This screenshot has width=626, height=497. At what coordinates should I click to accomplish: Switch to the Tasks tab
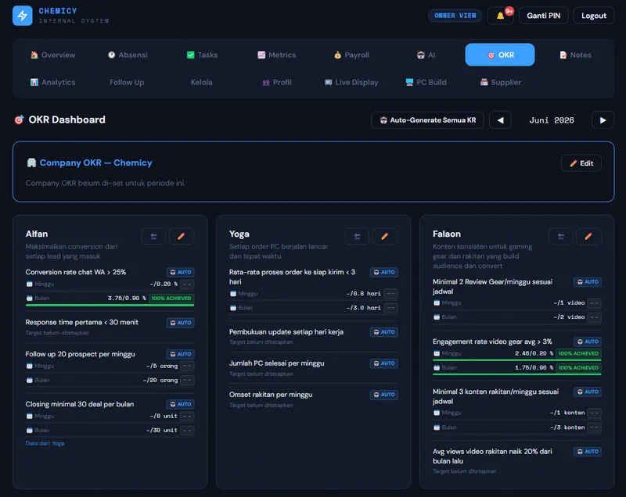point(202,55)
